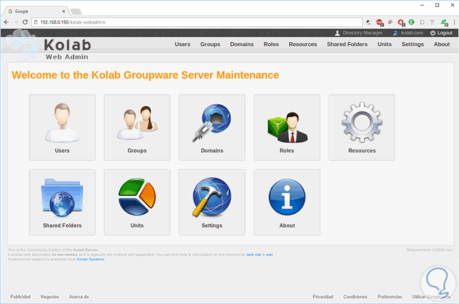Click the Condiciones footer link
Screen dimensions: 459x304
pos(355,297)
